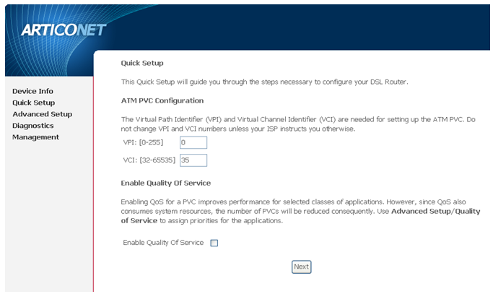Focus the VCI input field containing 35
The height and width of the screenshot is (294, 493).
193,160
